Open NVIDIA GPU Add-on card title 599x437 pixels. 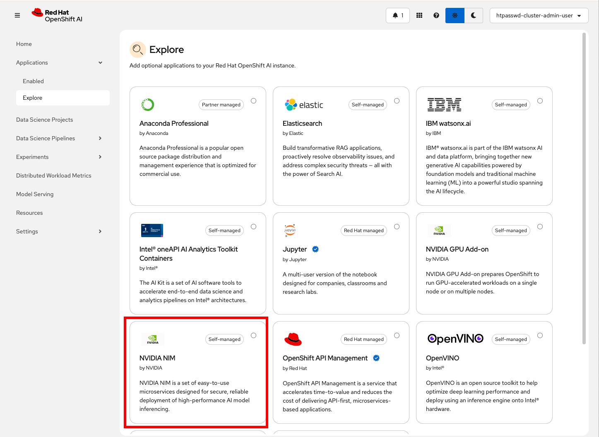[x=457, y=249]
